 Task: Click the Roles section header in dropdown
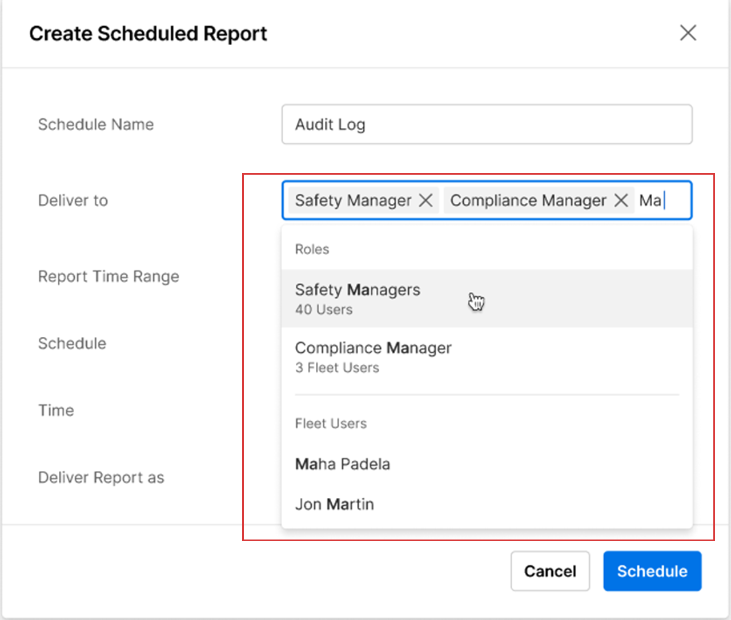[x=312, y=249]
